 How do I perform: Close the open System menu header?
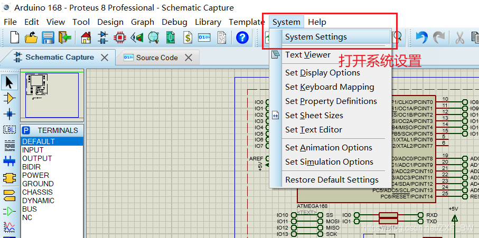coord(286,22)
